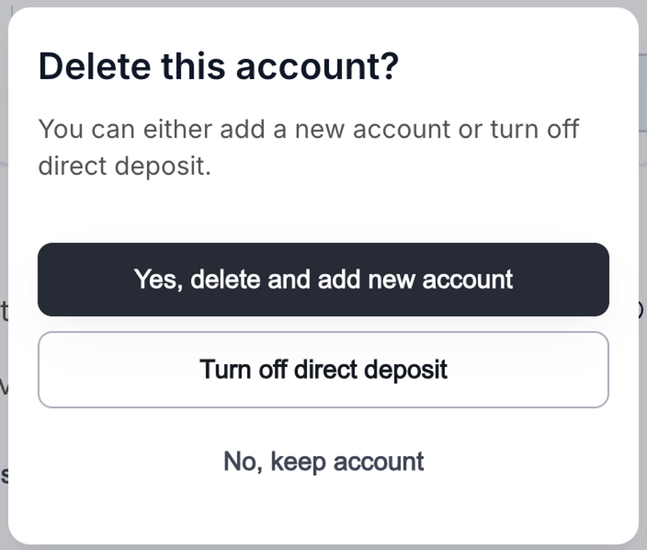
Task: Click the dialog description about direct deposit
Action: click(x=308, y=147)
